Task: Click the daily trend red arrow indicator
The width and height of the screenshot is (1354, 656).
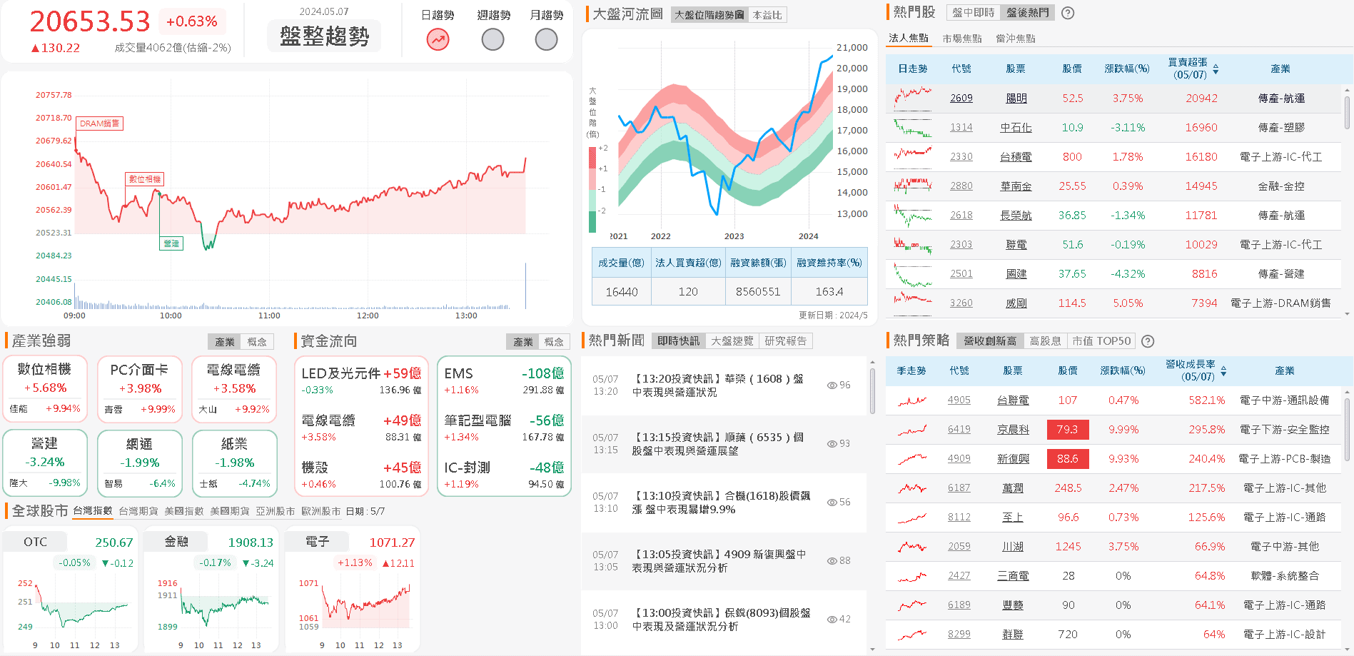Action: coord(438,39)
